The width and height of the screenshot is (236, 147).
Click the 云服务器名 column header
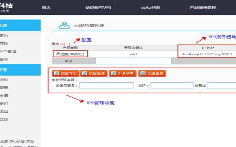pos(133,48)
